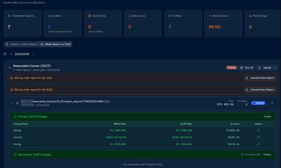Click the 2025/2026 year label
Screen dimensions: 281x168
[x=22, y=54]
